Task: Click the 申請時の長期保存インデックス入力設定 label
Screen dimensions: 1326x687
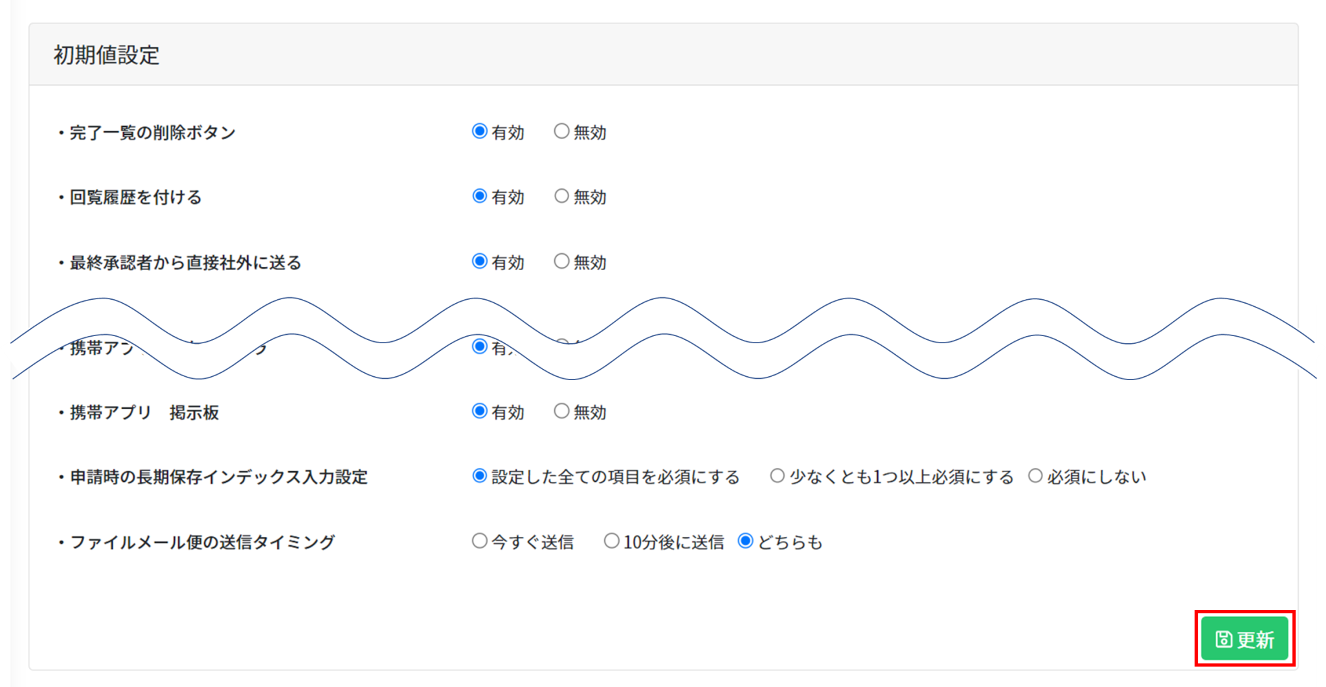Action: pyautogui.click(x=218, y=477)
